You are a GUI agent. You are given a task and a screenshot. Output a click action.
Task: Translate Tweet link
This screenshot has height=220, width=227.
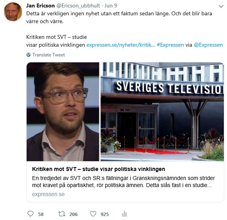pyautogui.click(x=49, y=55)
